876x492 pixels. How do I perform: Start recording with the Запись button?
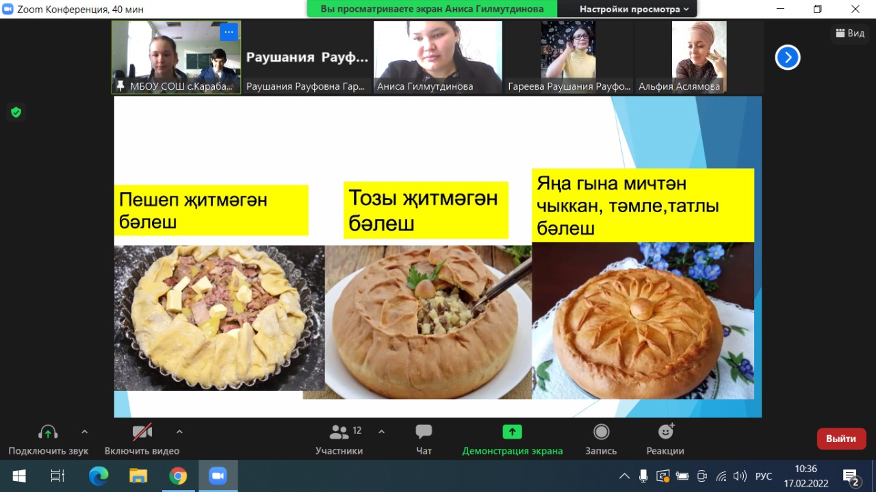pos(601,439)
